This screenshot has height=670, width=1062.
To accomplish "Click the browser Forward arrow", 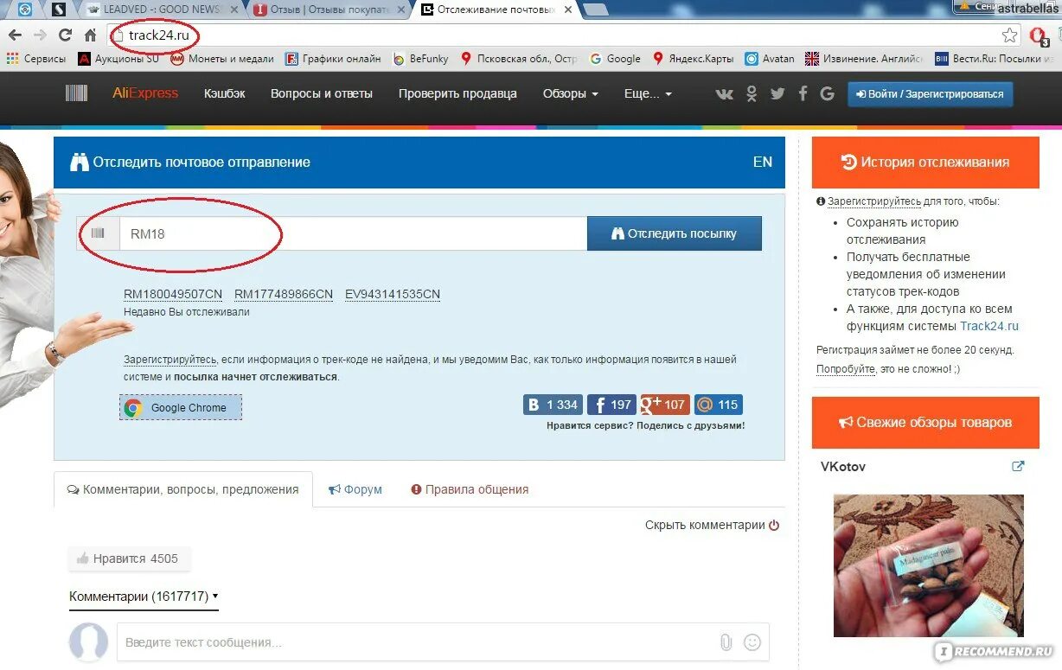I will tap(40, 35).
